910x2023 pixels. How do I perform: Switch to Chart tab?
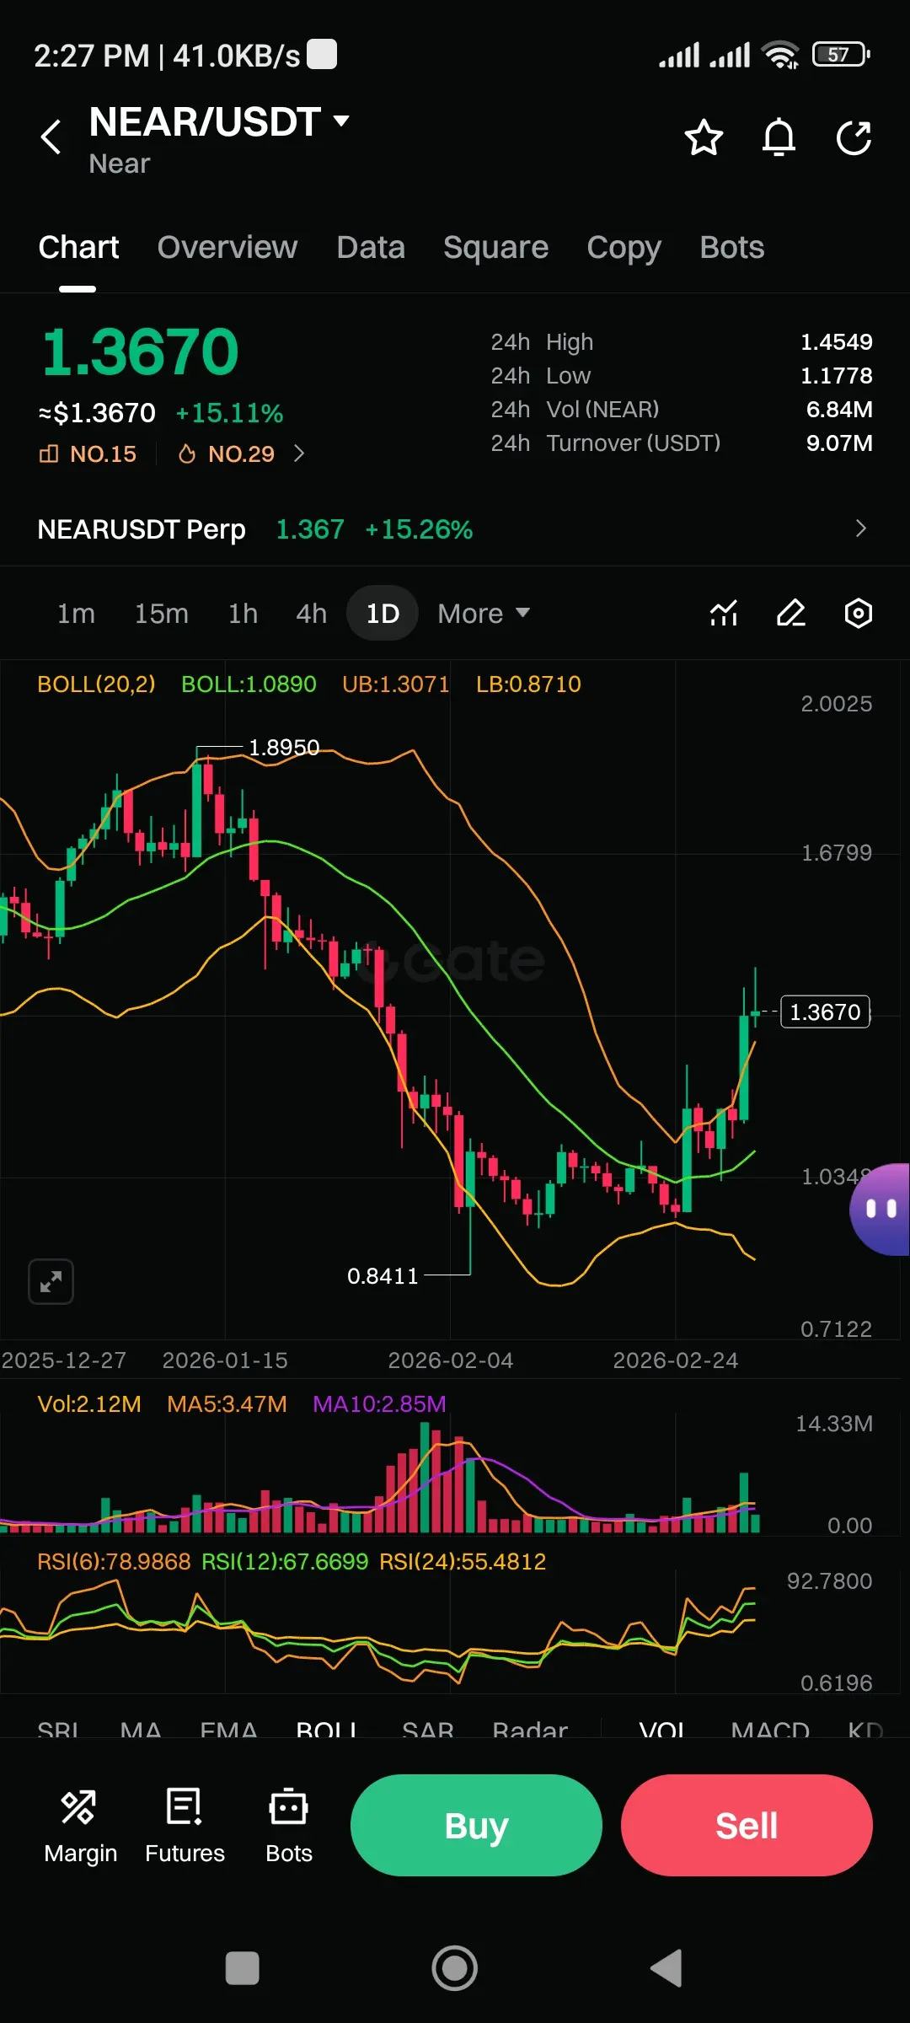[78, 248]
